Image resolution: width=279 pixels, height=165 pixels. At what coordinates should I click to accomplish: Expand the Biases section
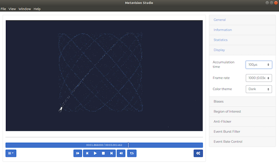tap(242, 101)
